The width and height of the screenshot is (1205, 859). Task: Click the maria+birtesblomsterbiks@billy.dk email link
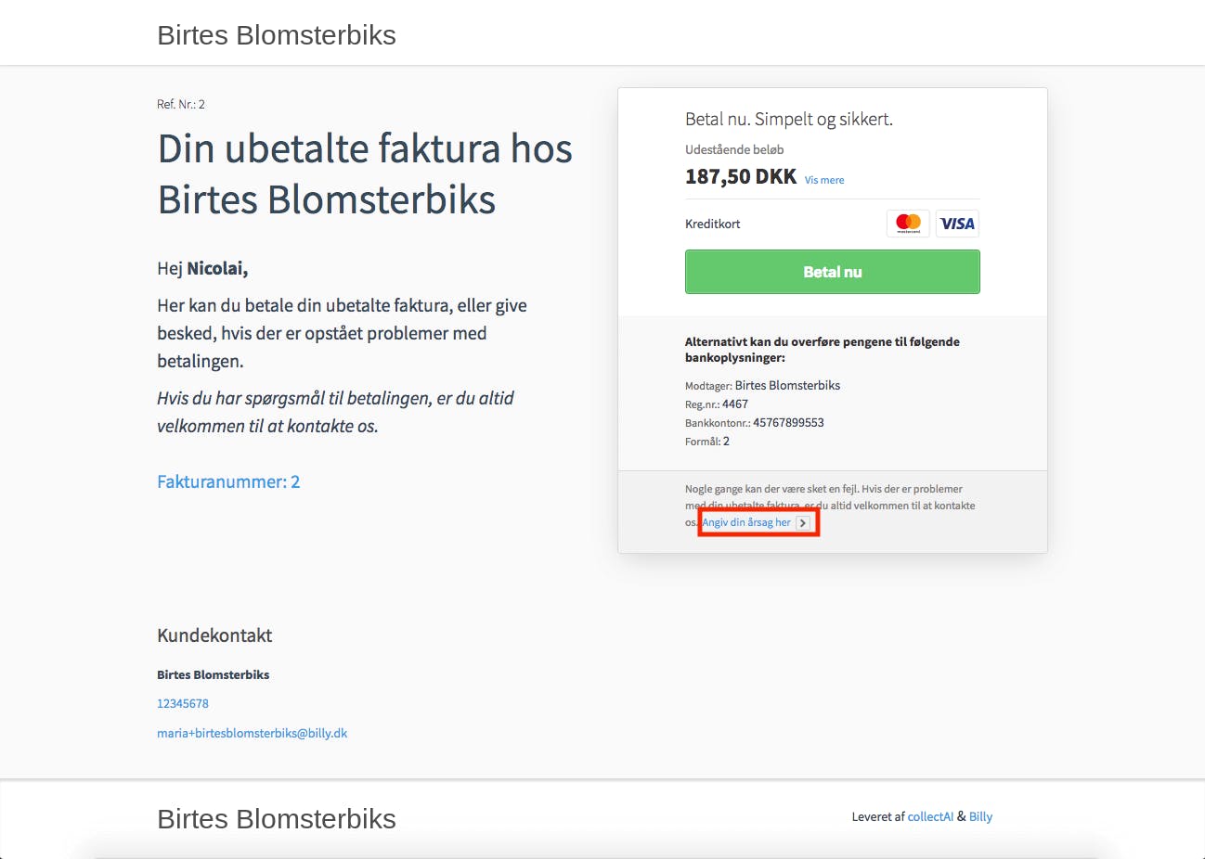(x=252, y=733)
